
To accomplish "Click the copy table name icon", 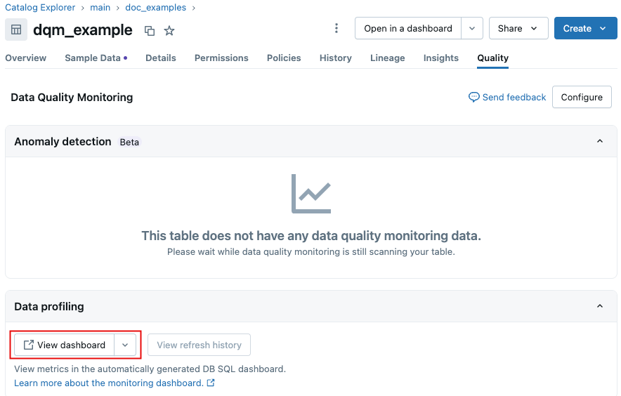I will pyautogui.click(x=149, y=30).
